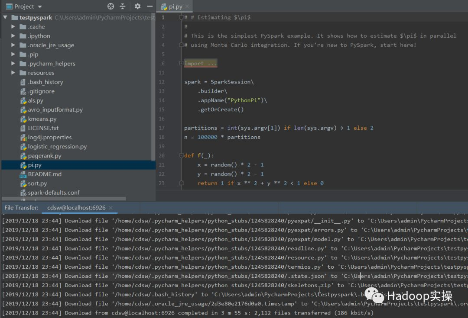Collapse the testpyspark root folder
Screen dimensions: 468x318
coord(5,18)
